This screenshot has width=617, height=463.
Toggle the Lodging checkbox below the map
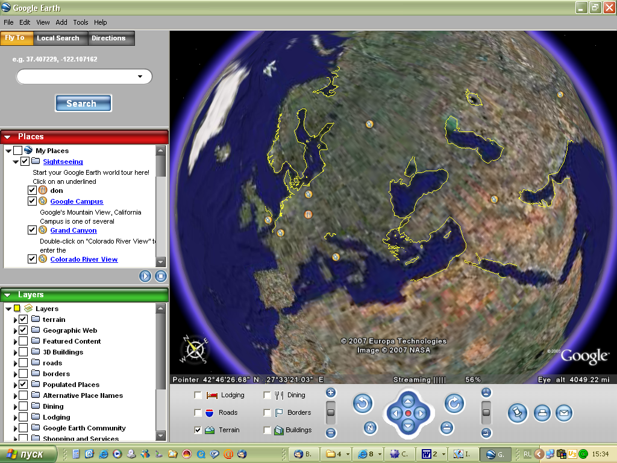(x=198, y=395)
